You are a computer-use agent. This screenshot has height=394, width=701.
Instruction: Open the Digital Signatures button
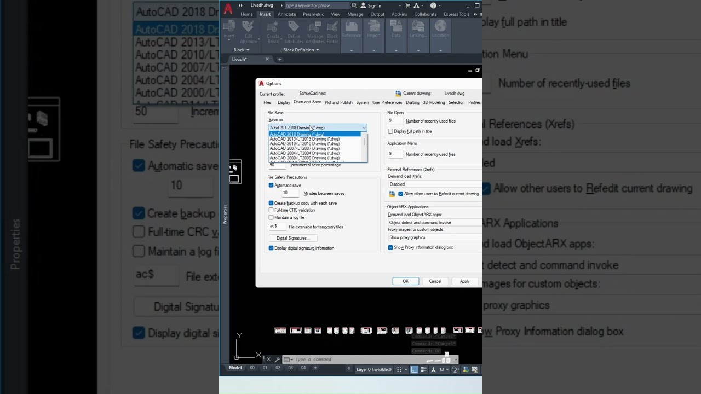pyautogui.click(x=293, y=238)
